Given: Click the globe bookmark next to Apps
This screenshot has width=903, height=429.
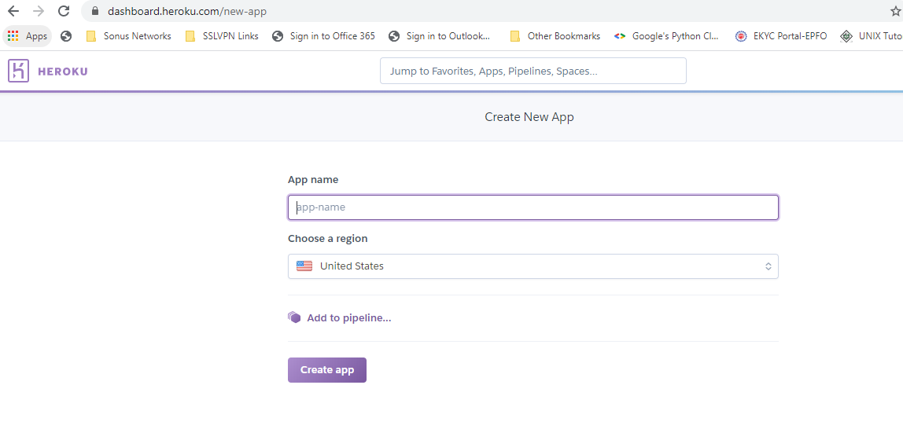Looking at the screenshot, I should (x=66, y=36).
